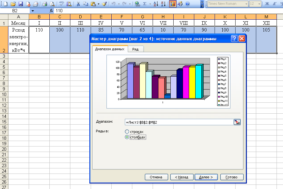Toggle the bold Ж formatting button

tap(267, 4)
